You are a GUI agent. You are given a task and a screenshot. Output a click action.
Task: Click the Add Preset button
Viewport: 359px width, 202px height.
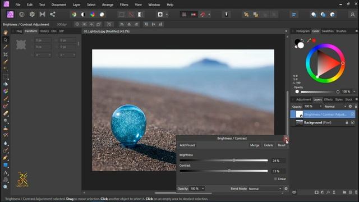point(187,145)
